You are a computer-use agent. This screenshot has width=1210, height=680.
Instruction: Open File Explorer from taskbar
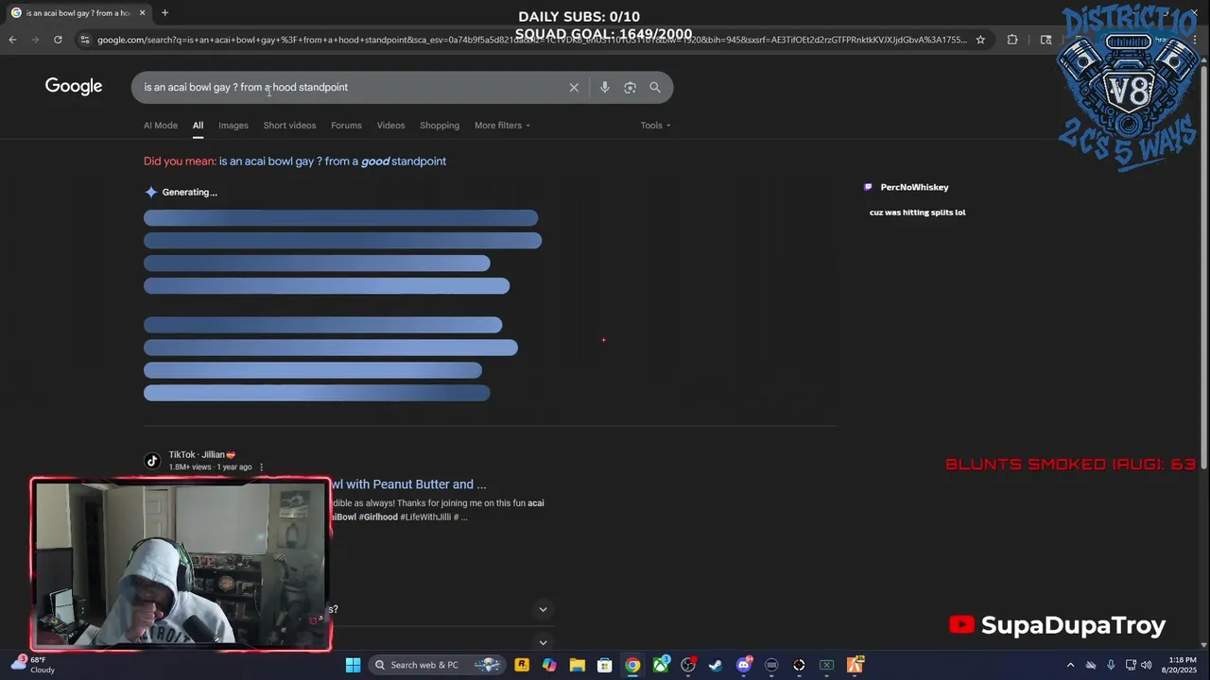(577, 665)
